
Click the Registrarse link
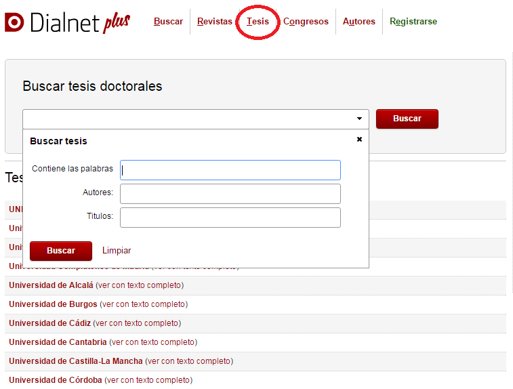click(413, 22)
